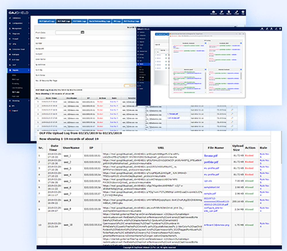Click the Definitions sidebar icon in main window
This screenshot has width=287, height=251.
(10, 18)
